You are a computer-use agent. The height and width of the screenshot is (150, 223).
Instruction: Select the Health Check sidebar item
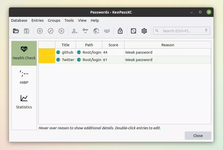(x=24, y=53)
